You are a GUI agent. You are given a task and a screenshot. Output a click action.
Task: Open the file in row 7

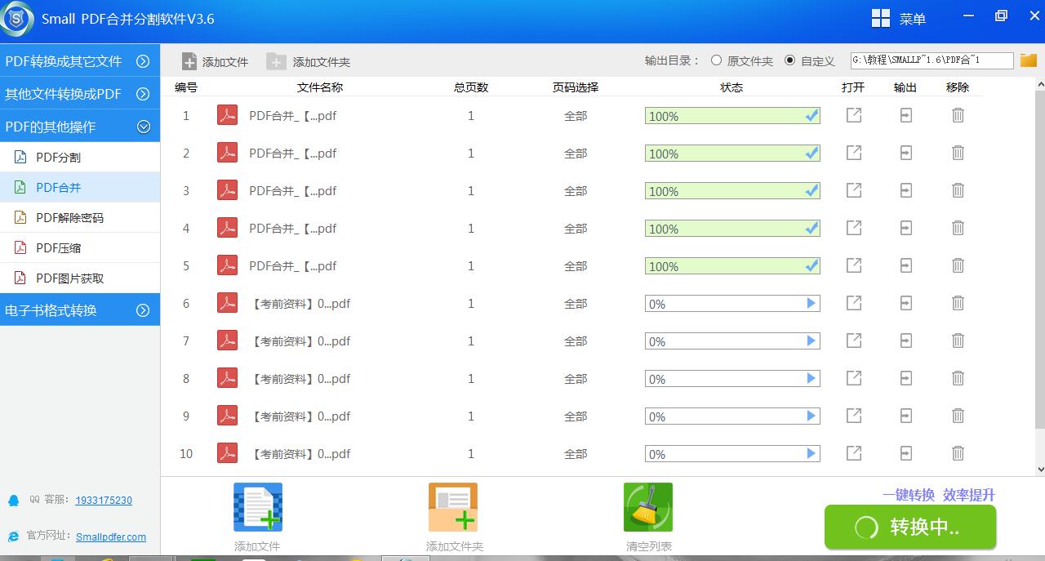coord(854,341)
